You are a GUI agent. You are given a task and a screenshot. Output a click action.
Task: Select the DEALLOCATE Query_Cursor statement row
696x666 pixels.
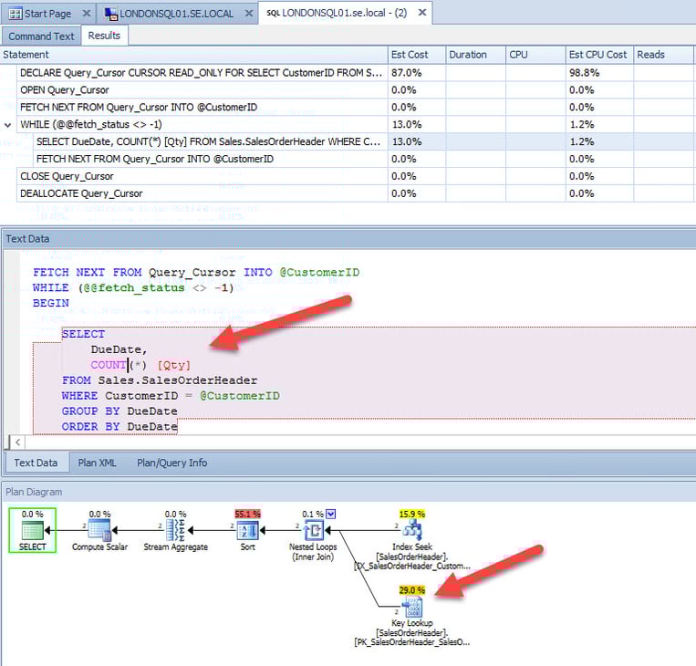(356, 193)
